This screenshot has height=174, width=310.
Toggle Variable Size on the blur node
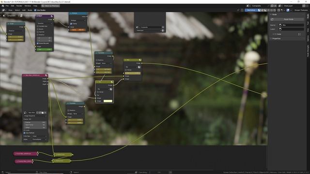pyautogui.click(x=38, y=26)
